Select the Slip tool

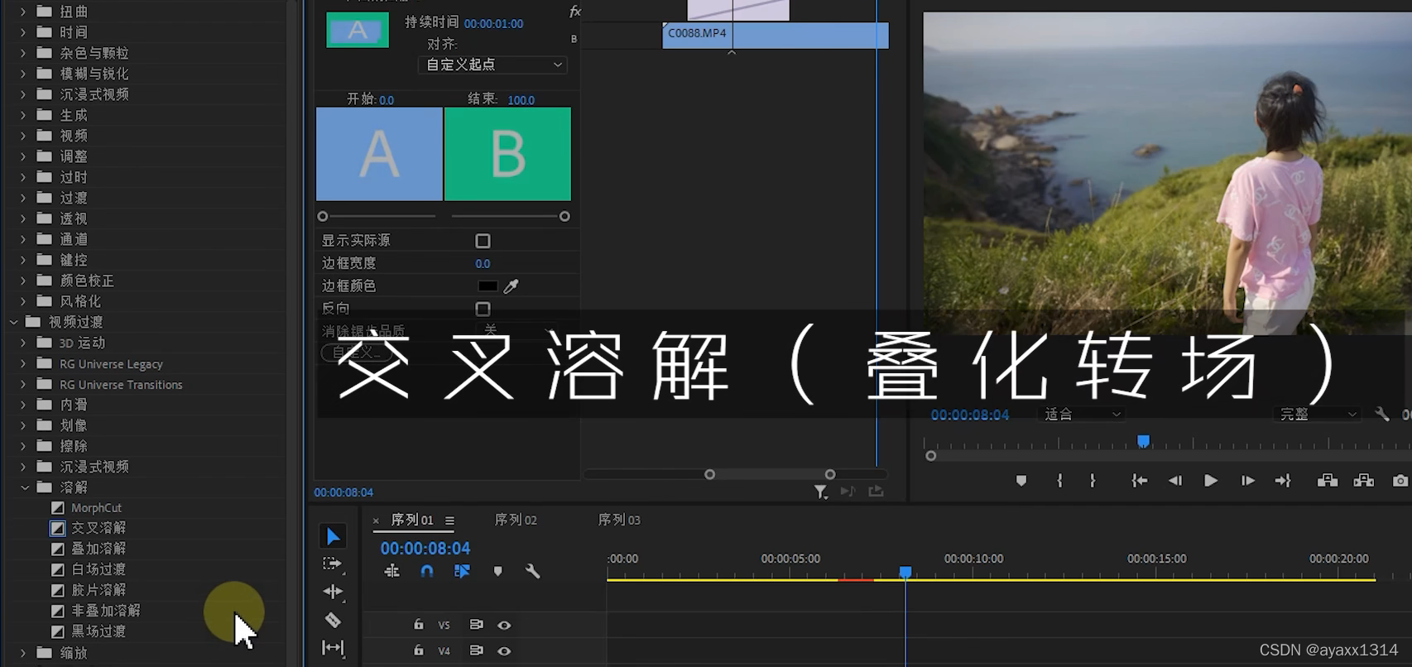(x=333, y=648)
